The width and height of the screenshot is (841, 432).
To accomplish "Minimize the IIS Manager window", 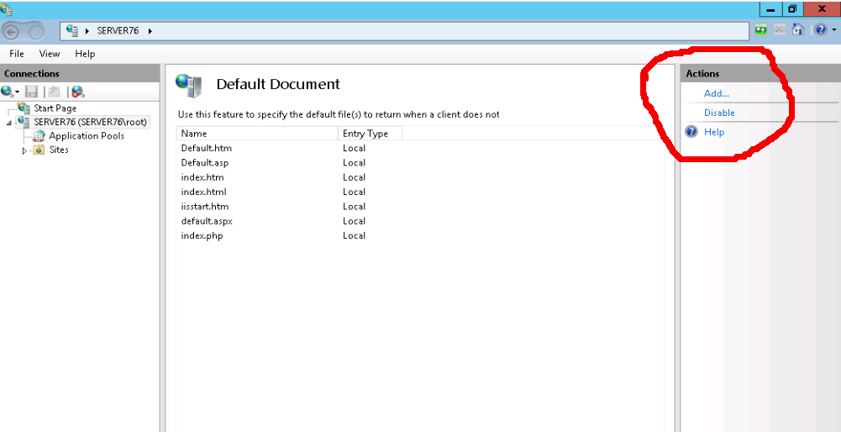I will [772, 9].
